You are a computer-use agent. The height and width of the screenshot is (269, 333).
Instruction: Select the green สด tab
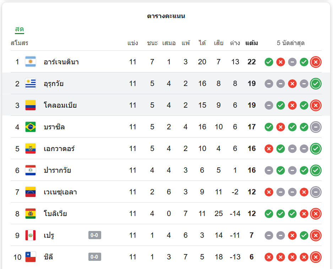click(x=19, y=29)
